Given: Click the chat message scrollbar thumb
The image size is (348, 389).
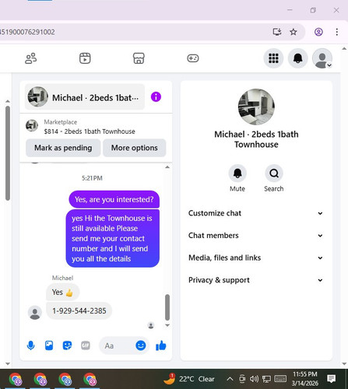Looking at the screenshot, I should pyautogui.click(x=167, y=307).
